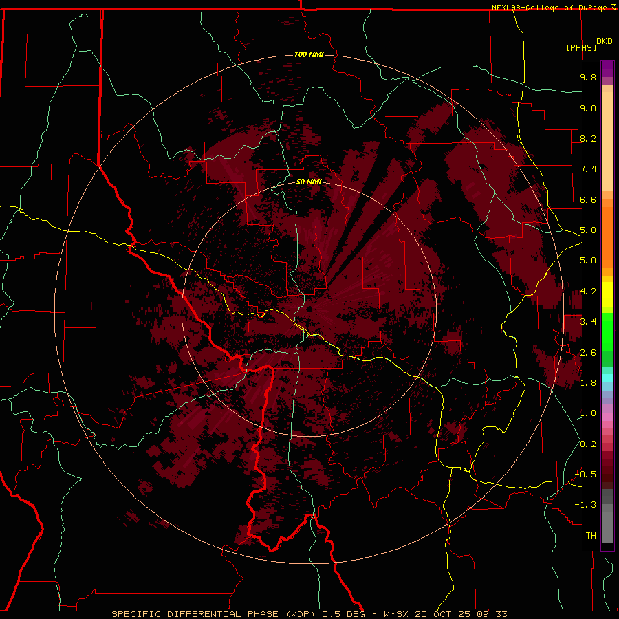The image size is (619, 619).
Task: Click the 3.4 legend value
Action: pos(588,322)
